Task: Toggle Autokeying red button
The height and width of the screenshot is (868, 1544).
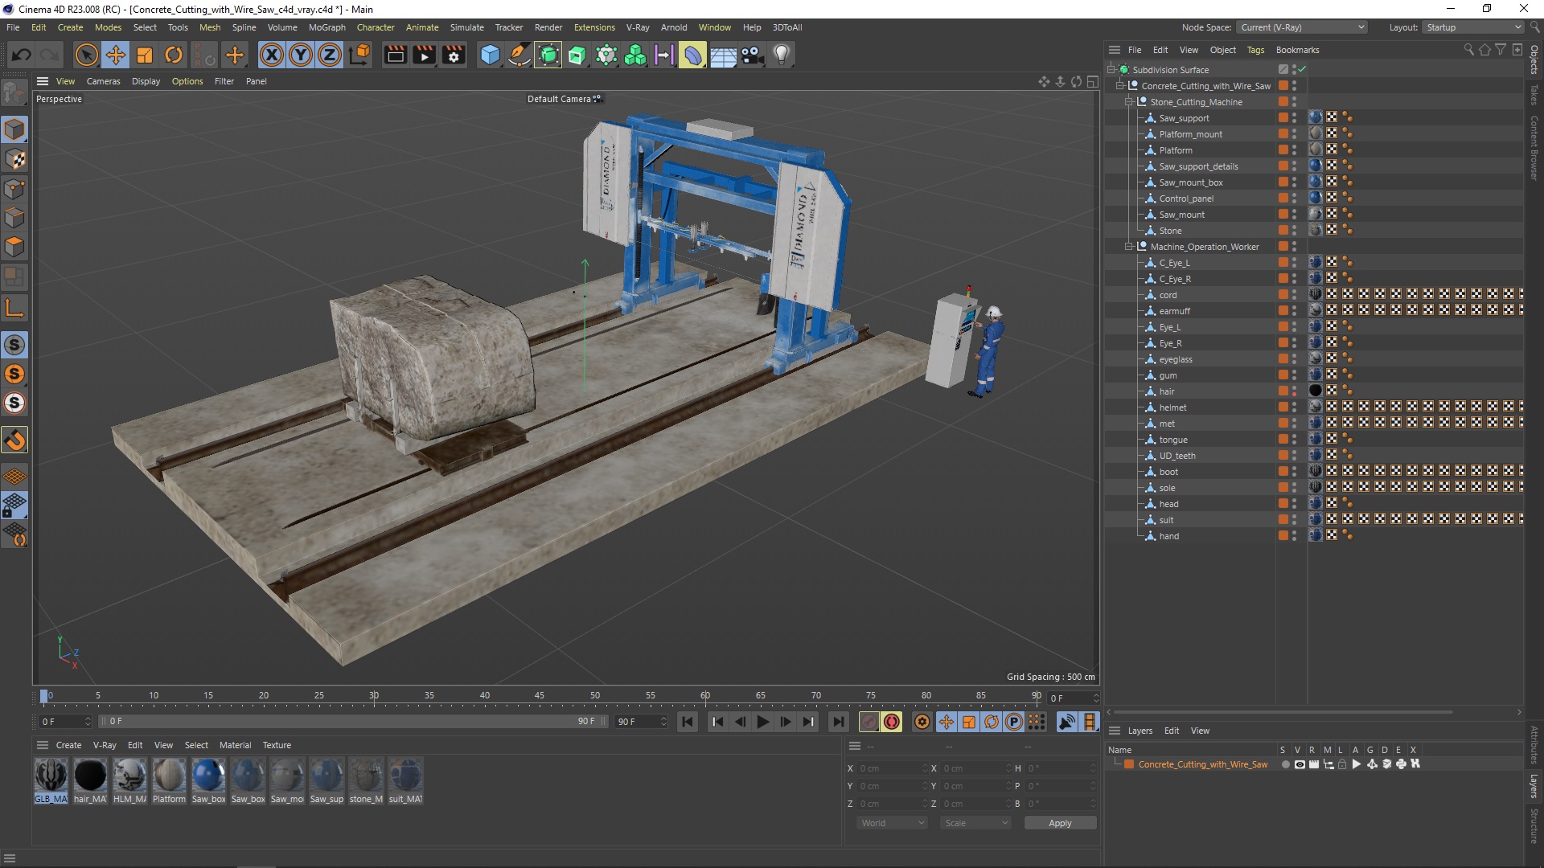Action: click(x=892, y=722)
